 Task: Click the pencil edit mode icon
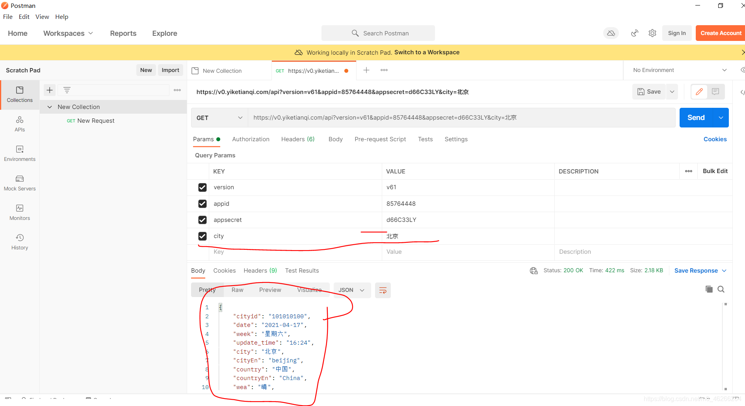[x=699, y=92]
